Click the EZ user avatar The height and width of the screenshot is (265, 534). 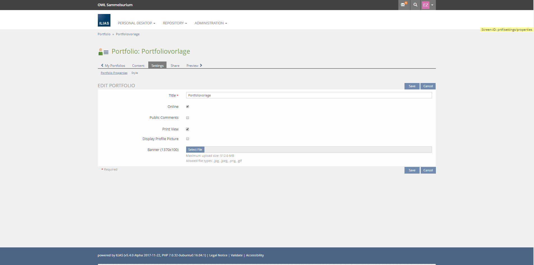[426, 5]
